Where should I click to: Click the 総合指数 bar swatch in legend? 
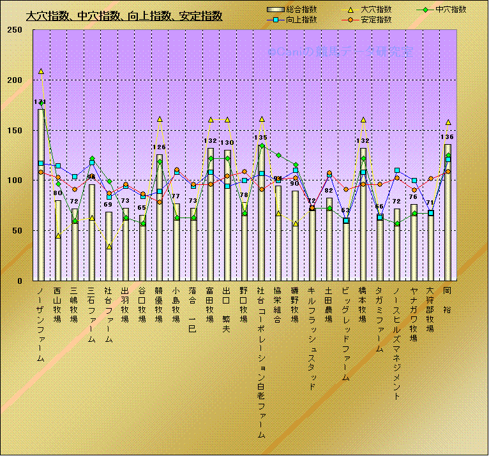point(275,10)
